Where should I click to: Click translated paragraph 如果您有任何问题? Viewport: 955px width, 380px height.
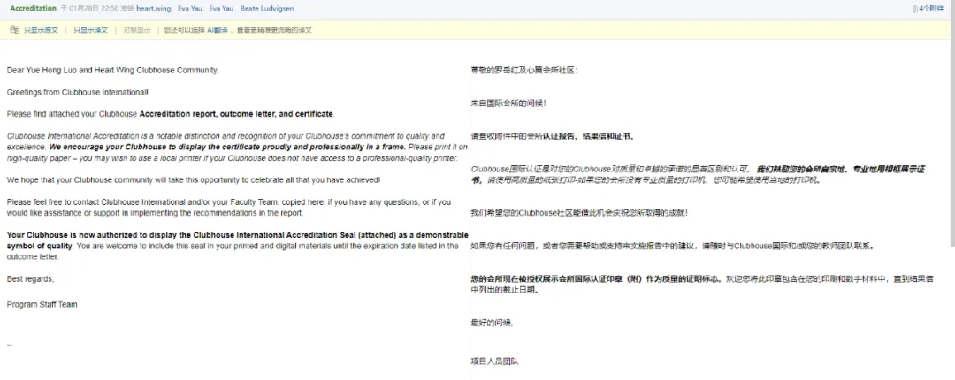tap(674, 246)
